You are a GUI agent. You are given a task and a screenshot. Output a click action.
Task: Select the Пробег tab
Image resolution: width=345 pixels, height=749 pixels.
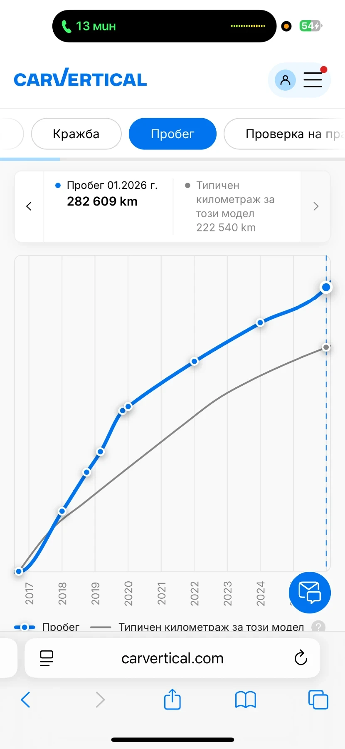click(172, 134)
